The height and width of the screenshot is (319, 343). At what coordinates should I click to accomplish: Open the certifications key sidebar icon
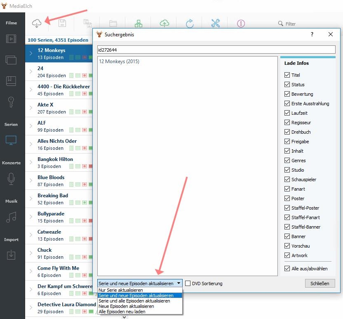(11, 102)
